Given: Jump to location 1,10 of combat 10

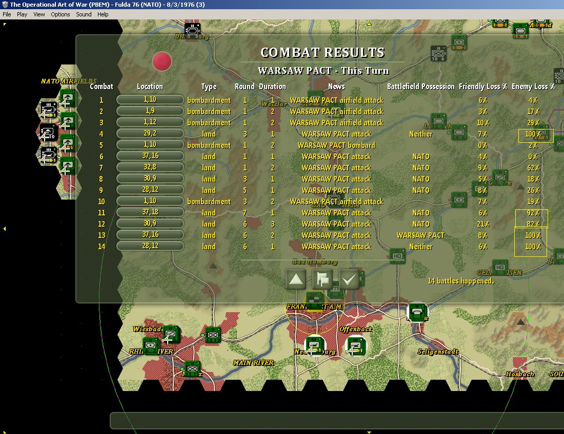Looking at the screenshot, I should (x=150, y=201).
